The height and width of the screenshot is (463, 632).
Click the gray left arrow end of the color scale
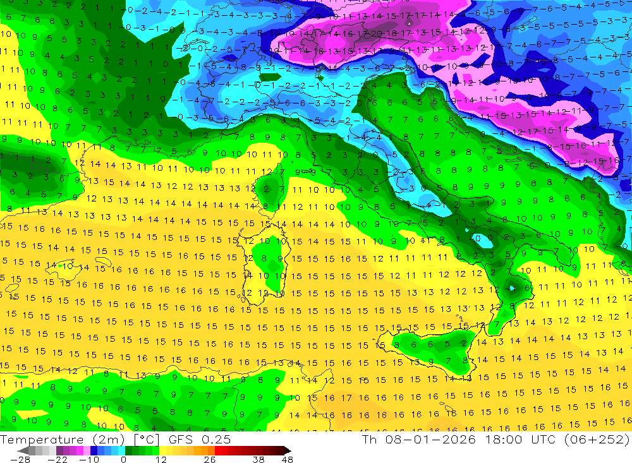pos(23,450)
